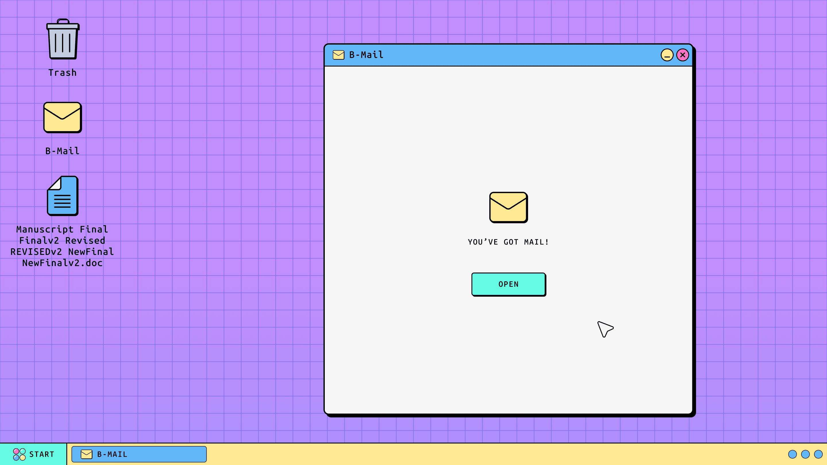The height and width of the screenshot is (465, 827).
Task: Click the B-Mail desktop label text
Action: click(x=63, y=151)
